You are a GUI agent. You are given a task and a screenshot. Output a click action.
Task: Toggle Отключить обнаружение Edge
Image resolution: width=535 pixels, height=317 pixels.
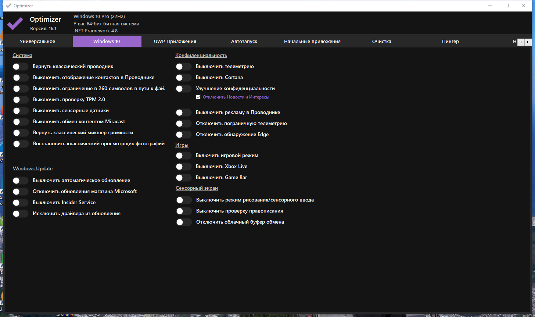(x=184, y=135)
